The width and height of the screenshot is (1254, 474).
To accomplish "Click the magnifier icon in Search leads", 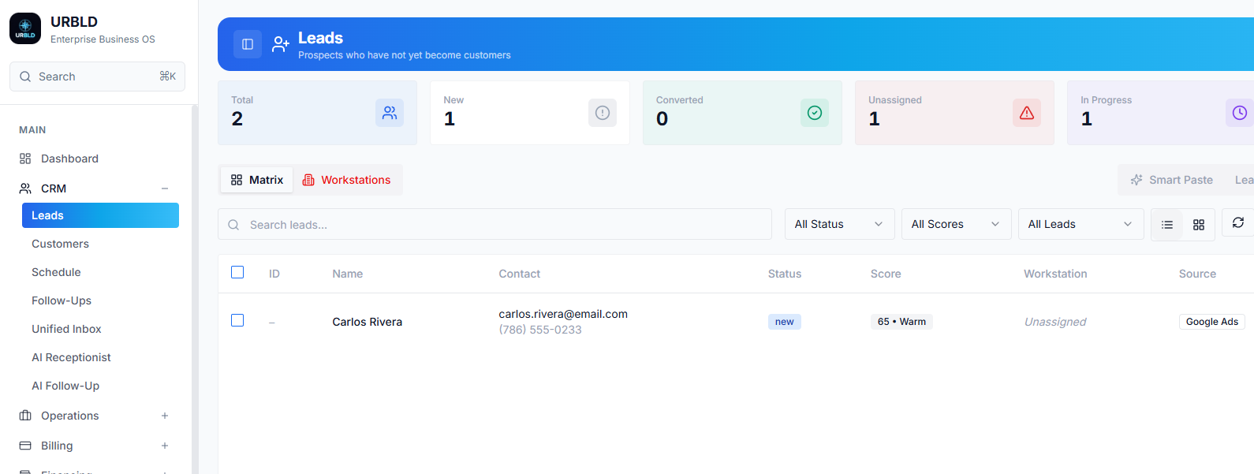I will tap(233, 225).
